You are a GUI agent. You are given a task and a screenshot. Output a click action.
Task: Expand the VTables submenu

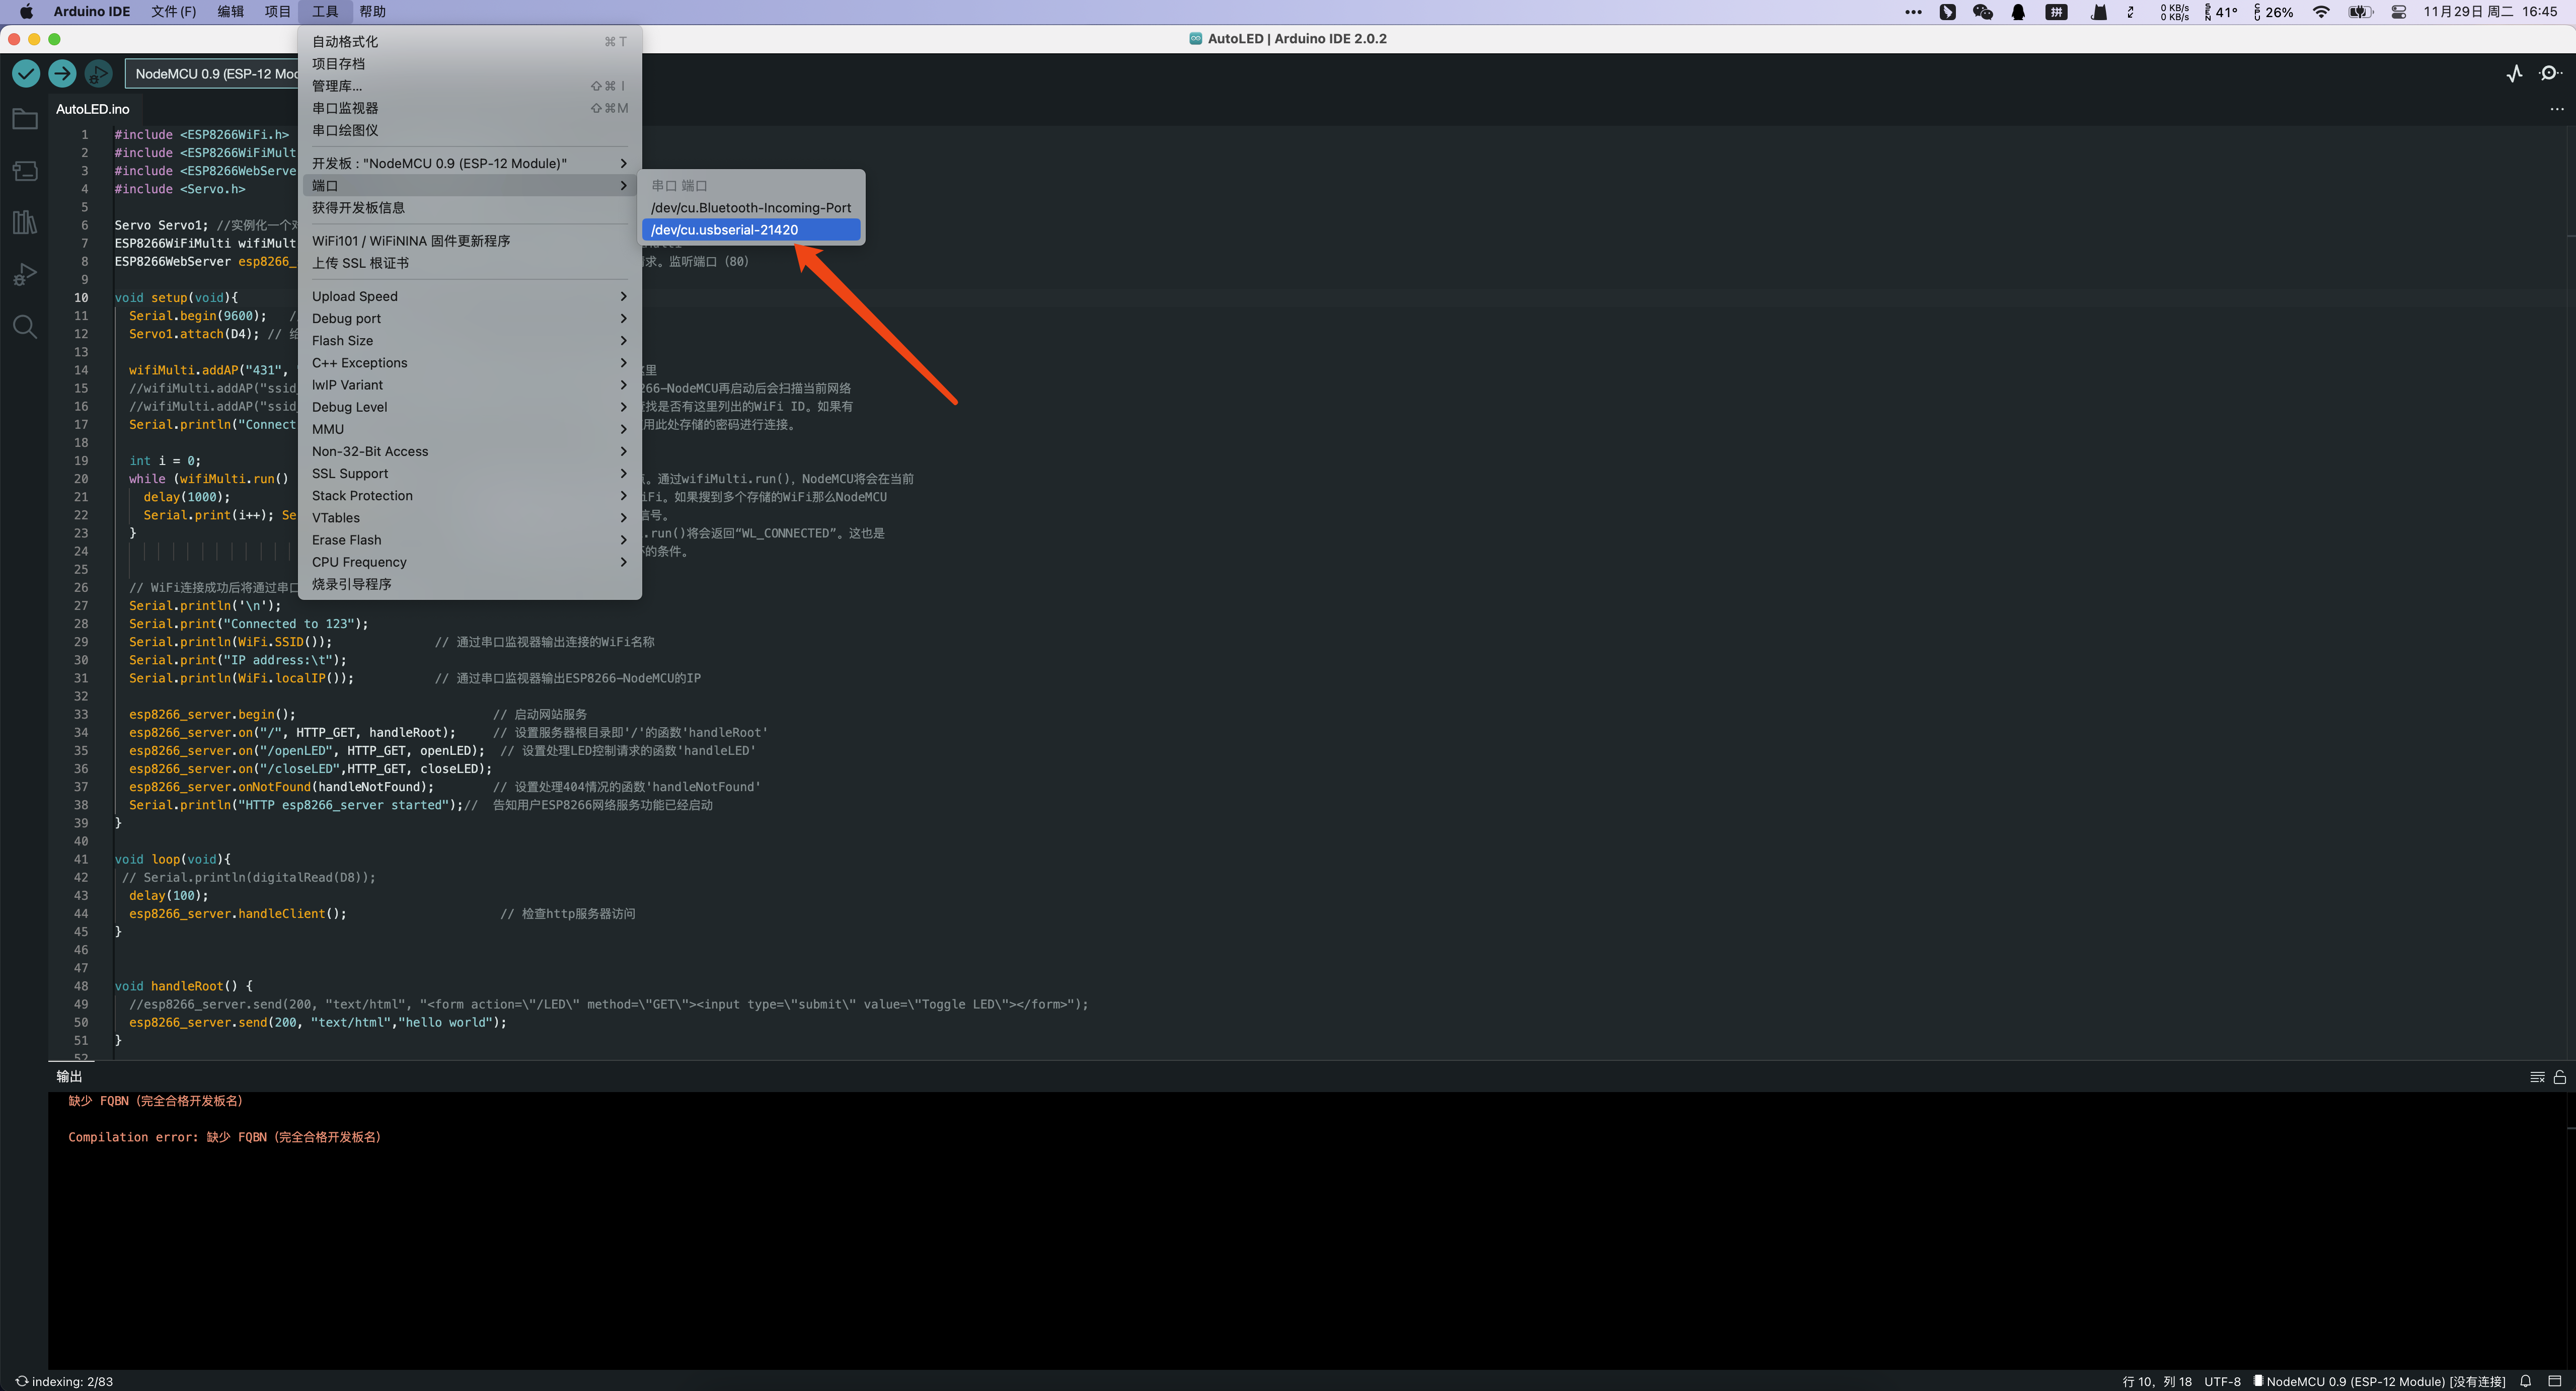pos(470,517)
